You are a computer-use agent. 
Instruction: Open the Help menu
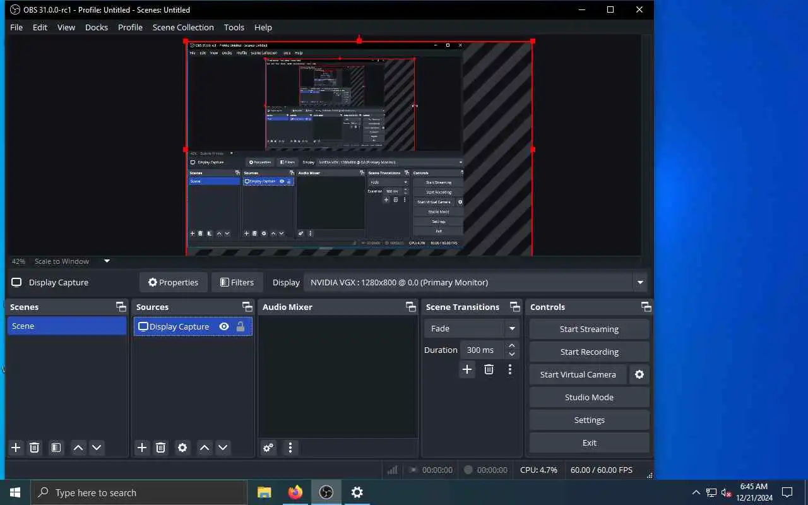(263, 27)
